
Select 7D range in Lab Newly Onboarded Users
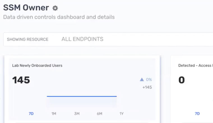click(31, 113)
